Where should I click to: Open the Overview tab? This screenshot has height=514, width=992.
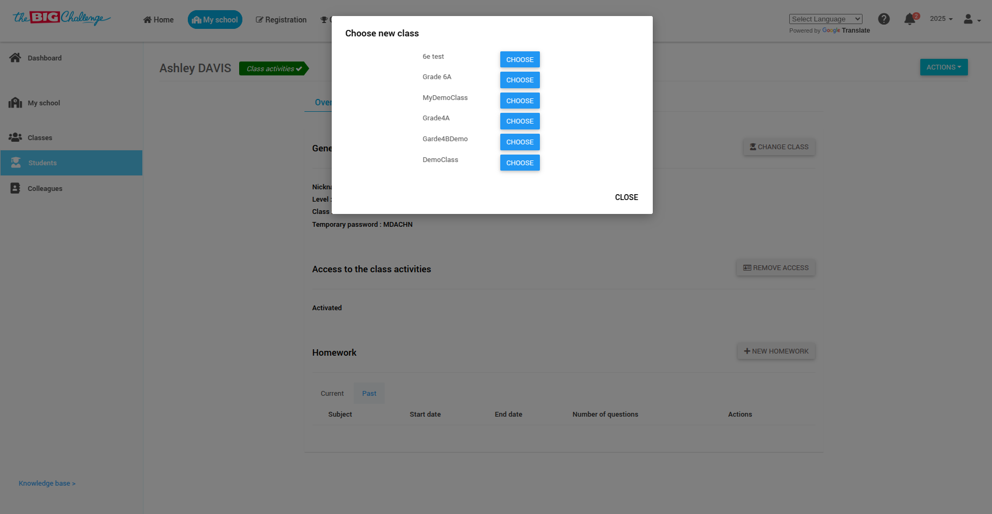(323, 103)
